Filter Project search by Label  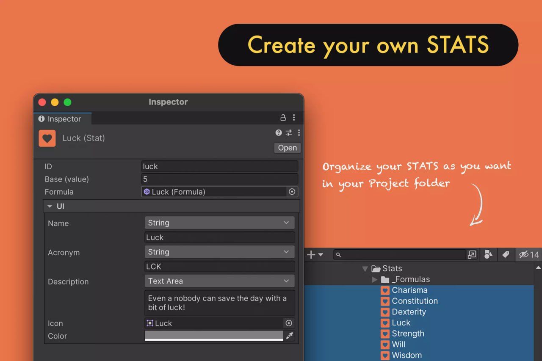pos(505,254)
